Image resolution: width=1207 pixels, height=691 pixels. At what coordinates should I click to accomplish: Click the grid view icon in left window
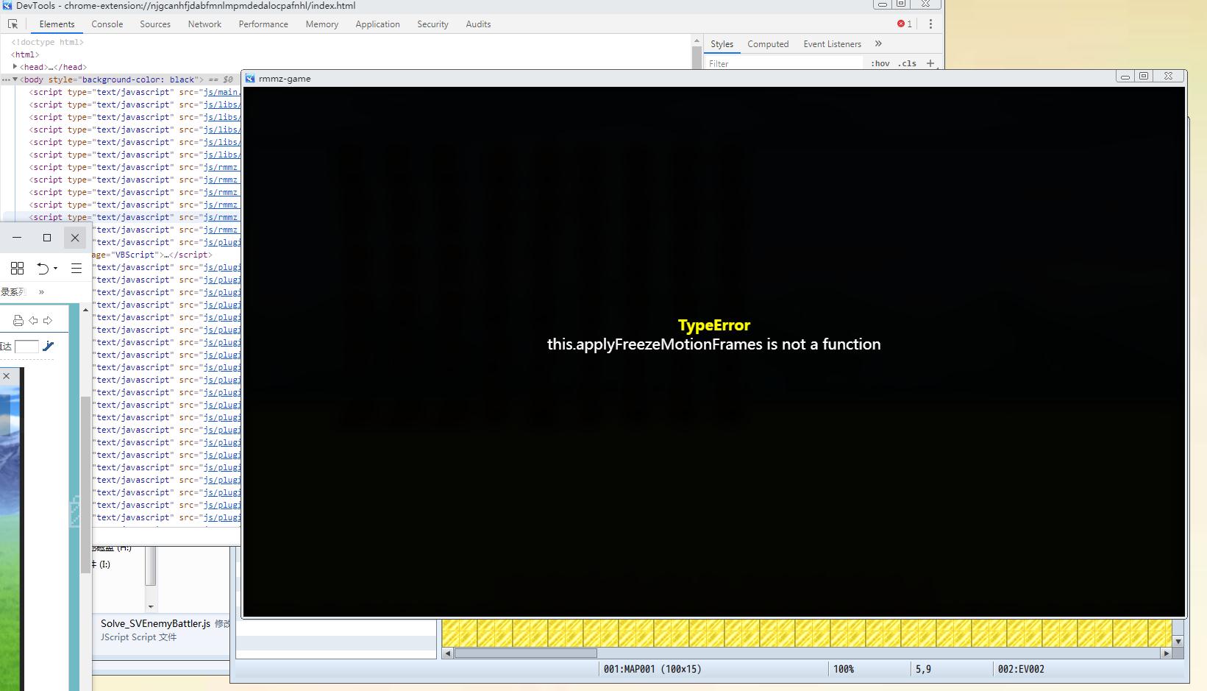[x=17, y=269]
